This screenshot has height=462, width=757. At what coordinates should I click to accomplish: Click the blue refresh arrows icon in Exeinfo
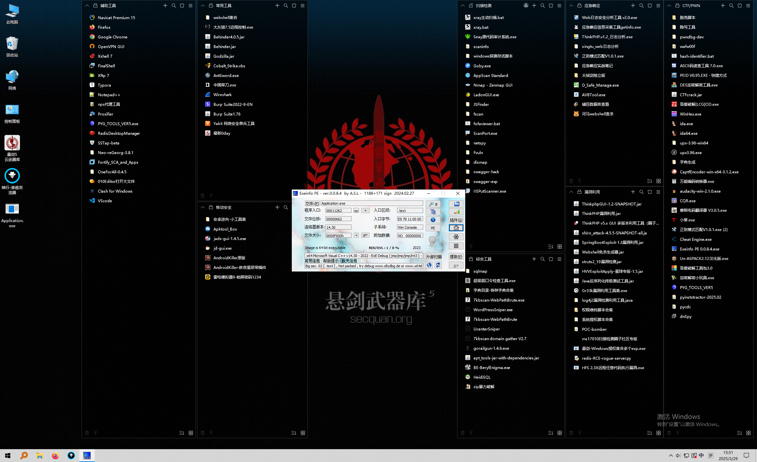438,265
